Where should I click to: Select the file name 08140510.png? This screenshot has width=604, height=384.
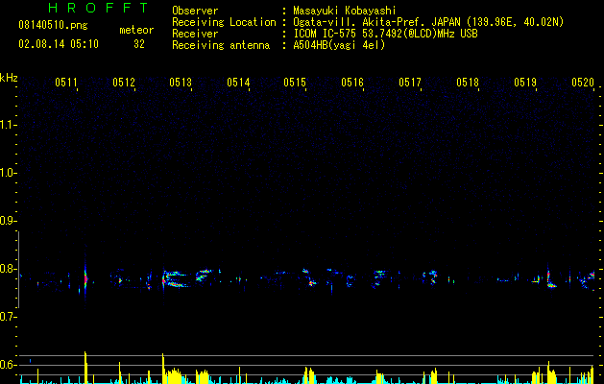[x=53, y=26]
